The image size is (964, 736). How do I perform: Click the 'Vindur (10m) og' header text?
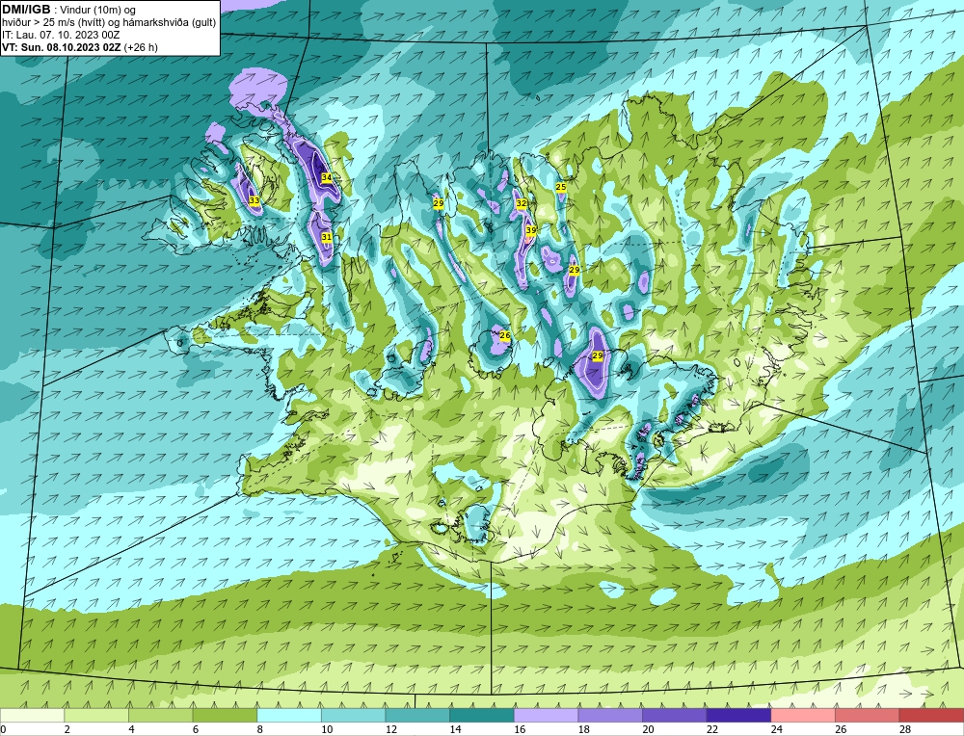99,10
